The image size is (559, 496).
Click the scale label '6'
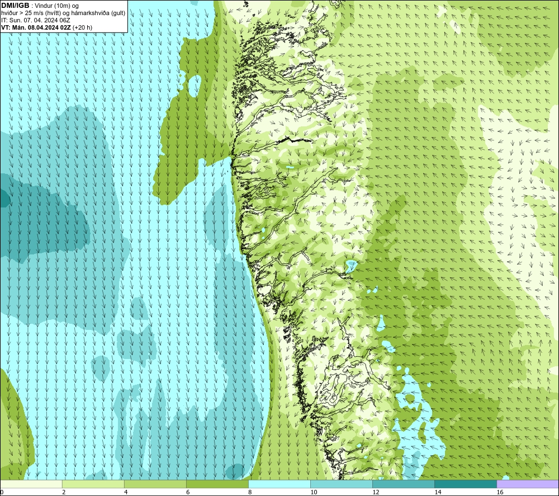pos(187,493)
